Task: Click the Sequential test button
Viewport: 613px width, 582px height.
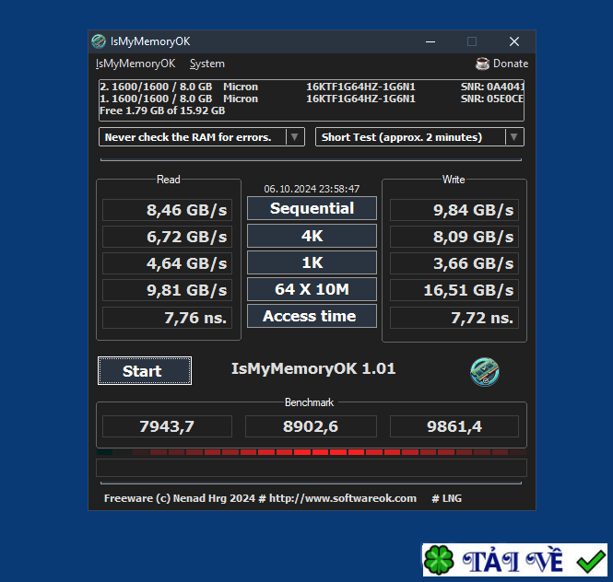Action: [x=312, y=209]
